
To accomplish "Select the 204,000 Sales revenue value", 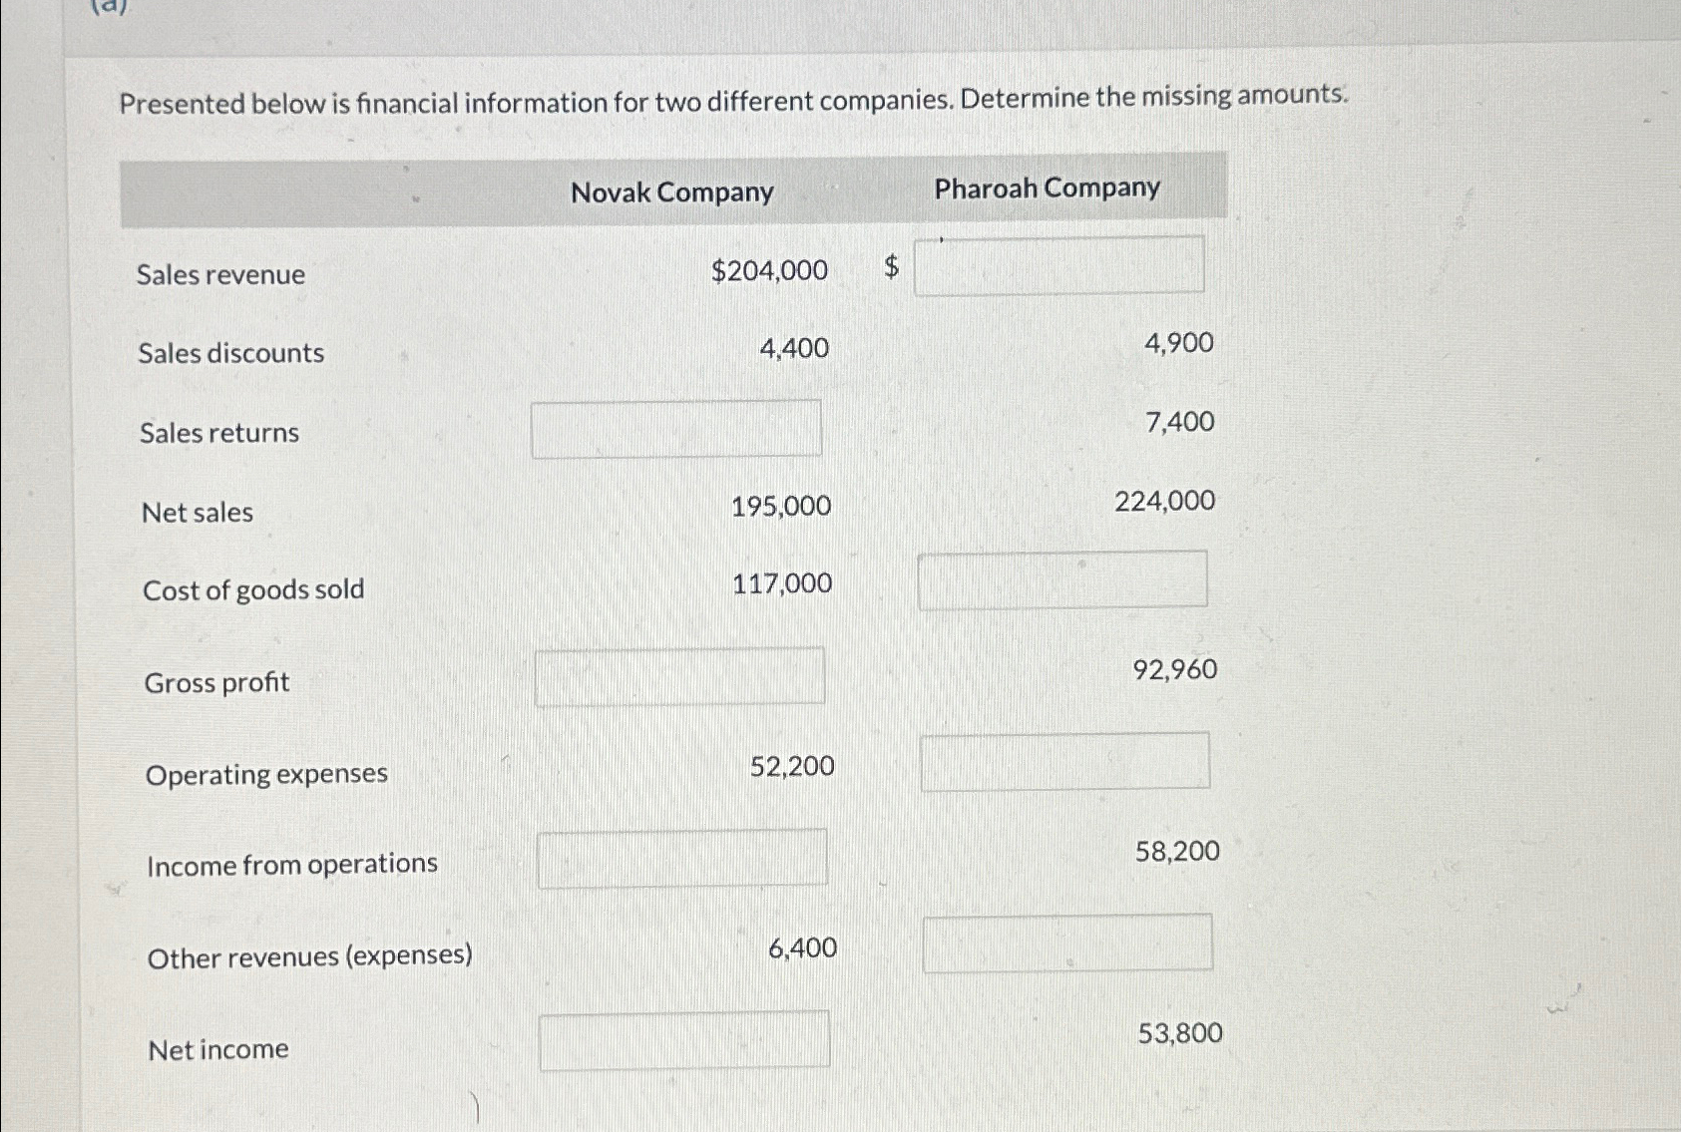I will [768, 271].
